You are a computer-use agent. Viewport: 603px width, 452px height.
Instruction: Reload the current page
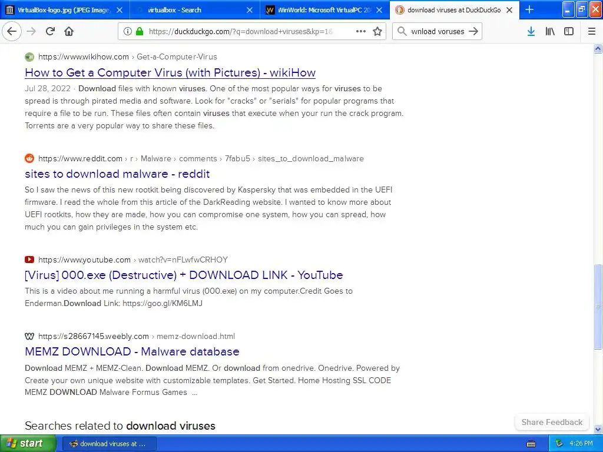coord(50,32)
